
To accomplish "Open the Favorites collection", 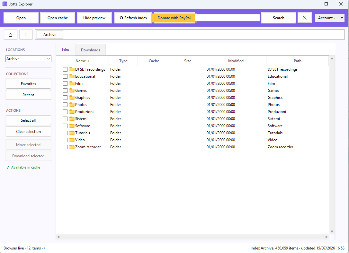I will coord(28,84).
